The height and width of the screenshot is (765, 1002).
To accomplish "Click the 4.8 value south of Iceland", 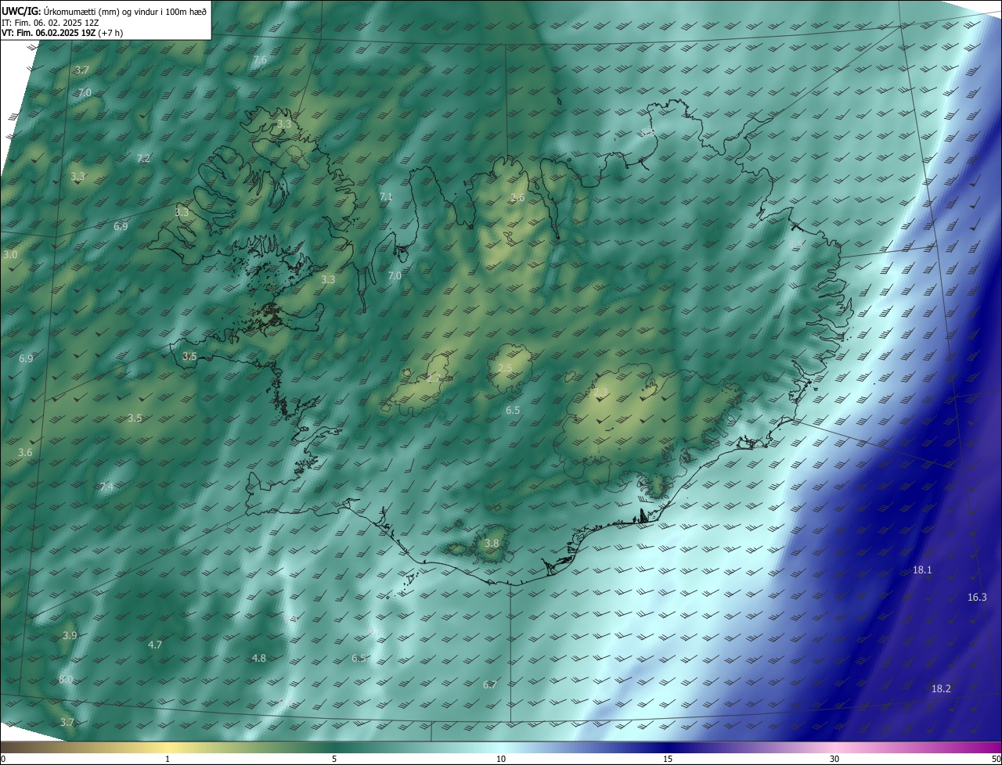I will (x=259, y=659).
